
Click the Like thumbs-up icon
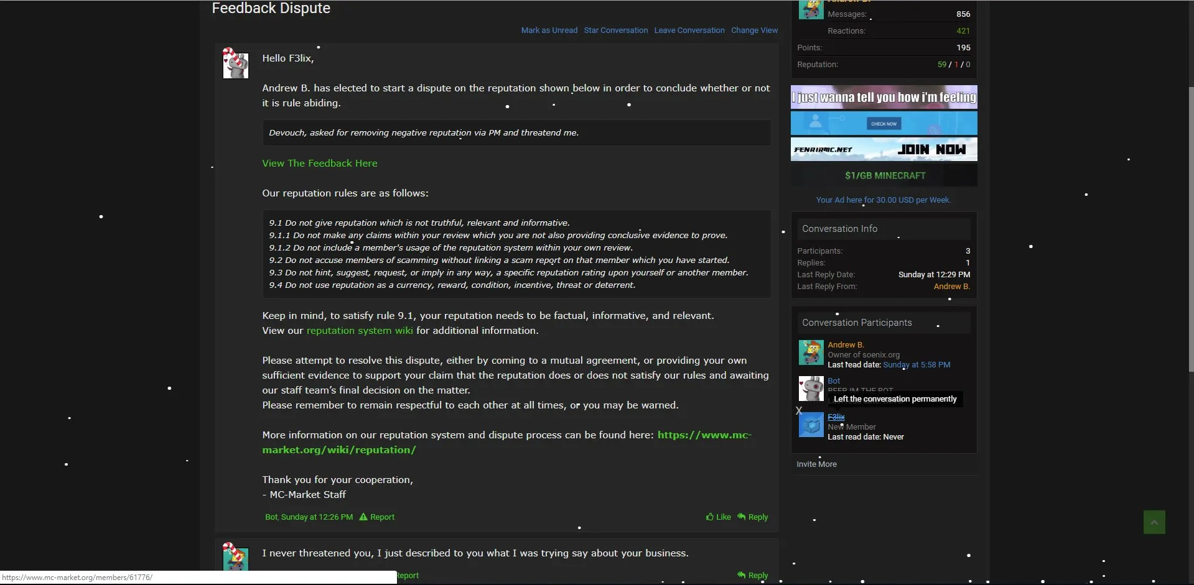tap(710, 517)
